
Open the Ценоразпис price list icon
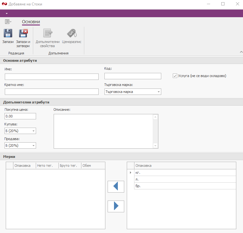[x=72, y=34]
